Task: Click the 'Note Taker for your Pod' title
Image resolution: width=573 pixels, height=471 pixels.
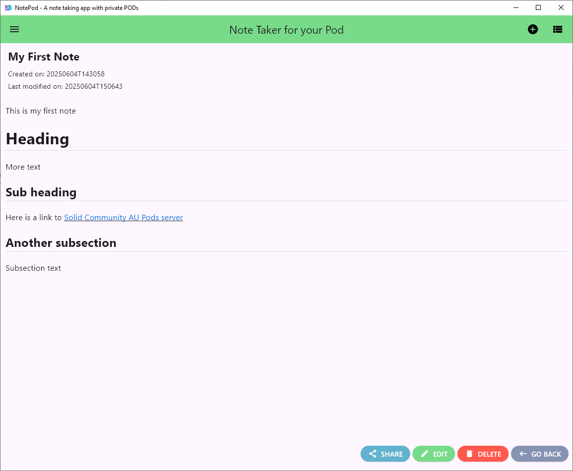Action: (x=286, y=30)
